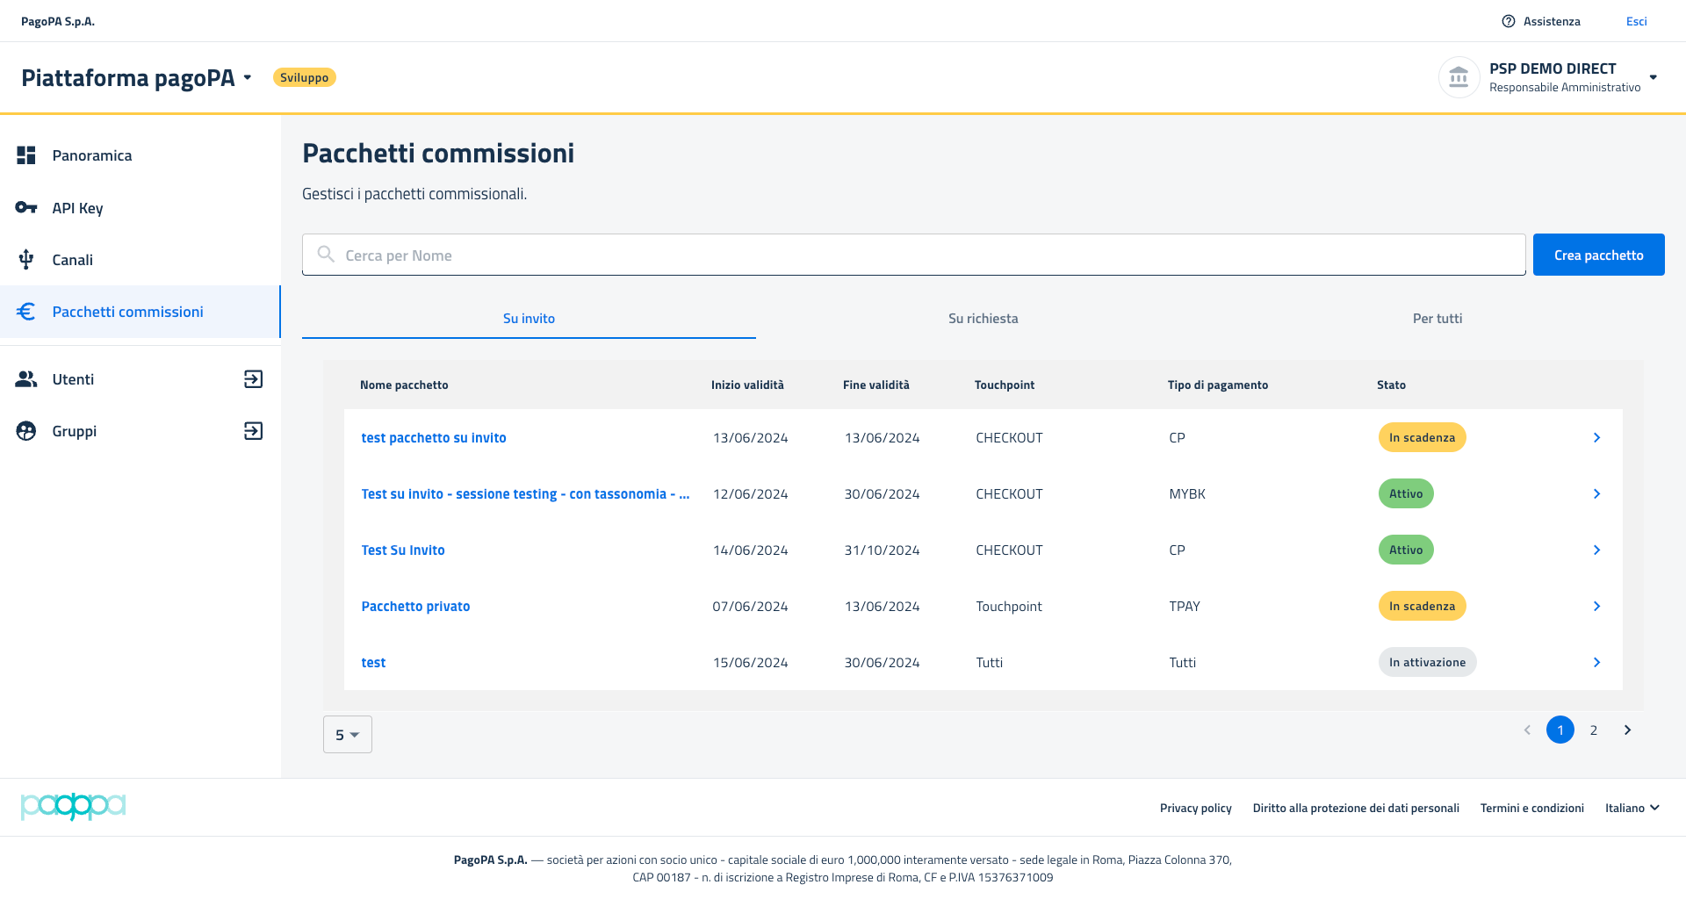Focus the Cerca per Nome search field
Viewport: 1686px width, 899px height.
[913, 255]
